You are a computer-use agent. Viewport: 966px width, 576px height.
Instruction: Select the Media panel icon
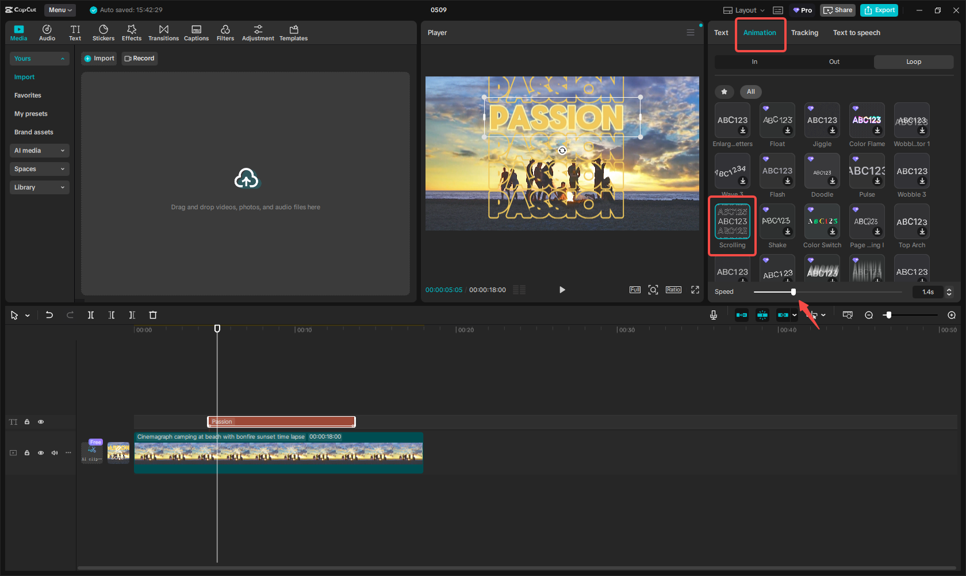point(19,33)
